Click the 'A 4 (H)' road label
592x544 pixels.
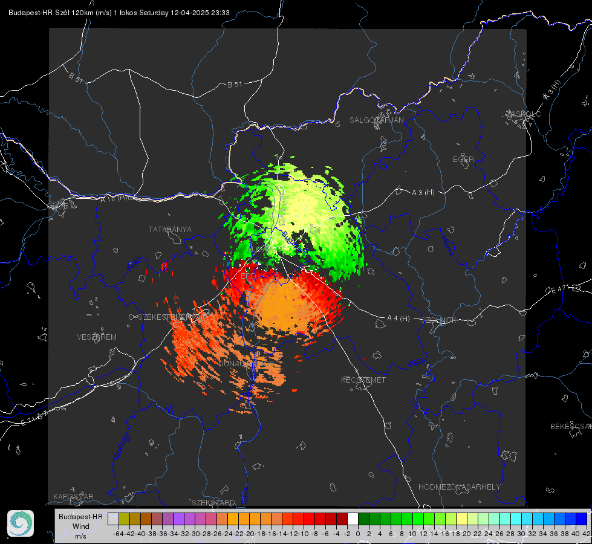[398, 319]
